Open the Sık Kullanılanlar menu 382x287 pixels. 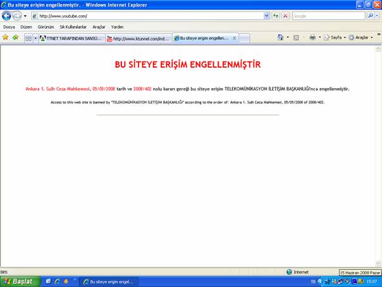tap(73, 27)
